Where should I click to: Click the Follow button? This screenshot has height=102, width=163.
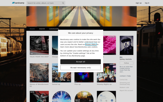(126, 63)
